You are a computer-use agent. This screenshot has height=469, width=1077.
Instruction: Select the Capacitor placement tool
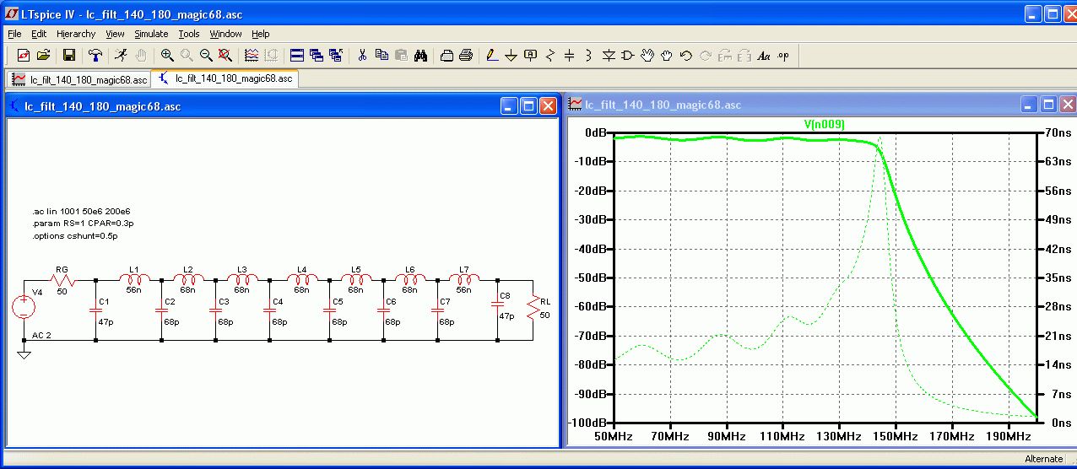pos(569,56)
